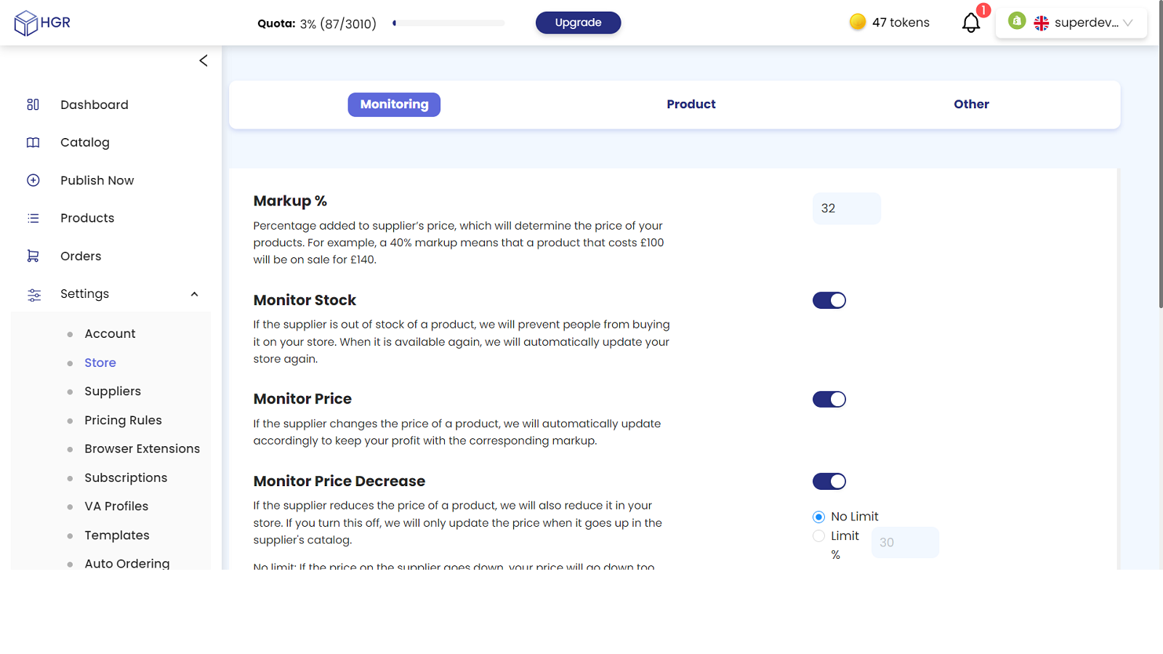Open the notifications bell
The image size is (1163, 654).
point(971,23)
